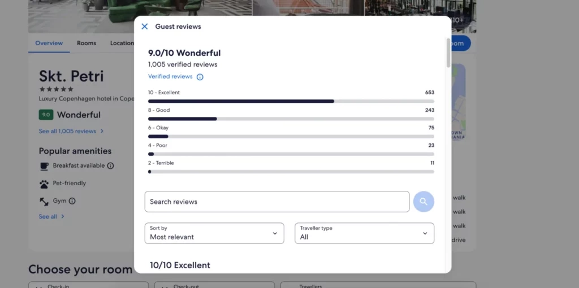Click the 243 Good review count
This screenshot has height=288, width=579.
tap(430, 110)
